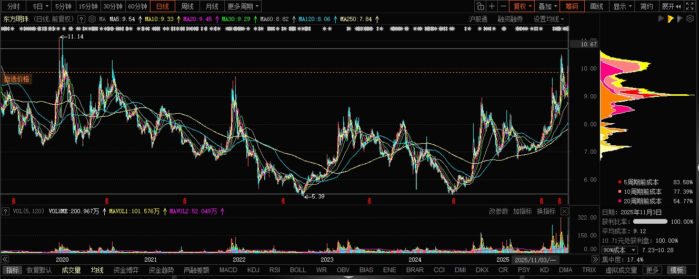The width and height of the screenshot is (699, 279).
Task: Click the magenta 20周期前成本 legend swatch
Action: point(619,201)
